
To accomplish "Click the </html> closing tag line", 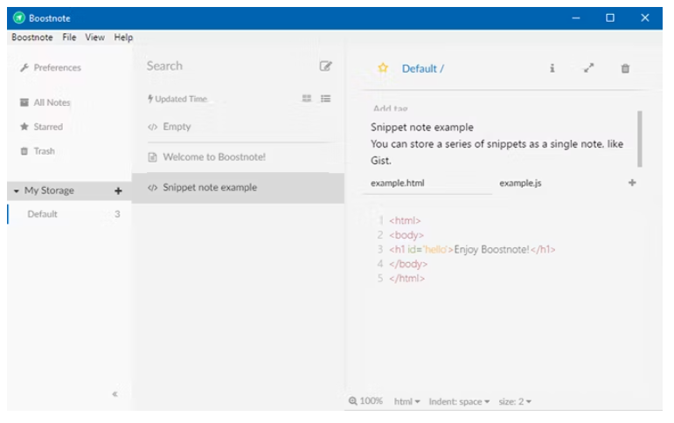I will (406, 278).
